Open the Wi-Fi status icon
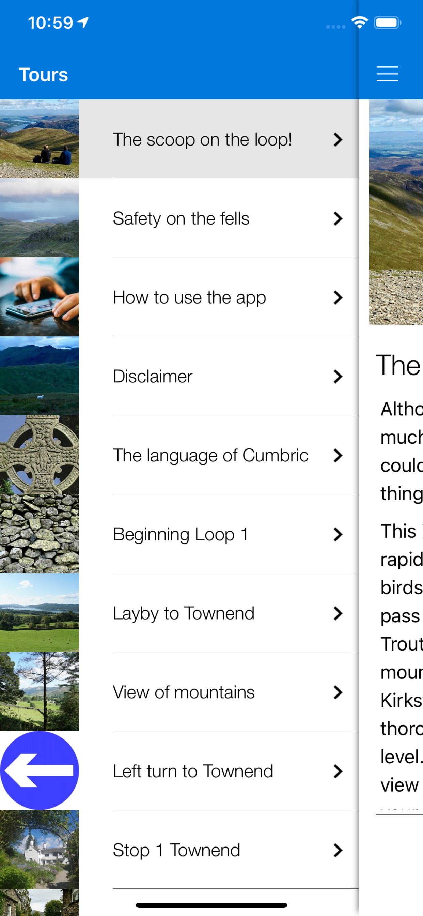This screenshot has width=423, height=916. [359, 23]
